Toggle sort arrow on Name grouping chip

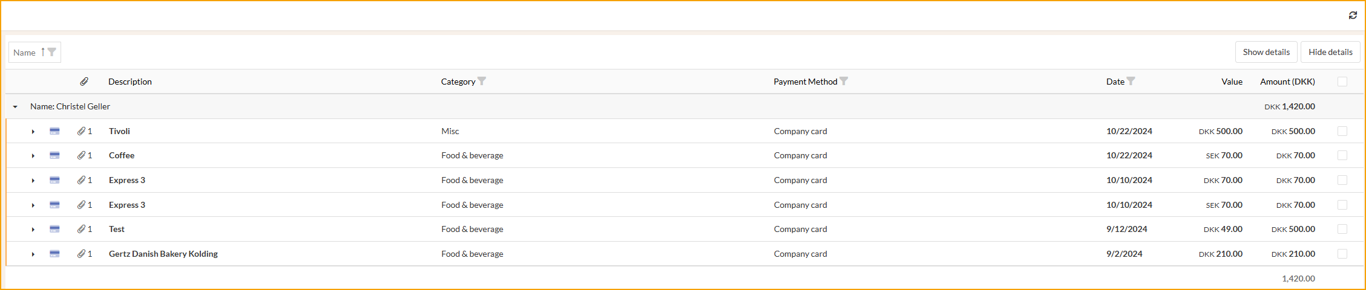click(x=42, y=52)
